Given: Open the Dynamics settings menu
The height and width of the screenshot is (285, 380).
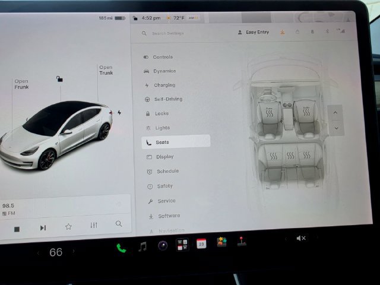Looking at the screenshot, I should pos(160,71).
